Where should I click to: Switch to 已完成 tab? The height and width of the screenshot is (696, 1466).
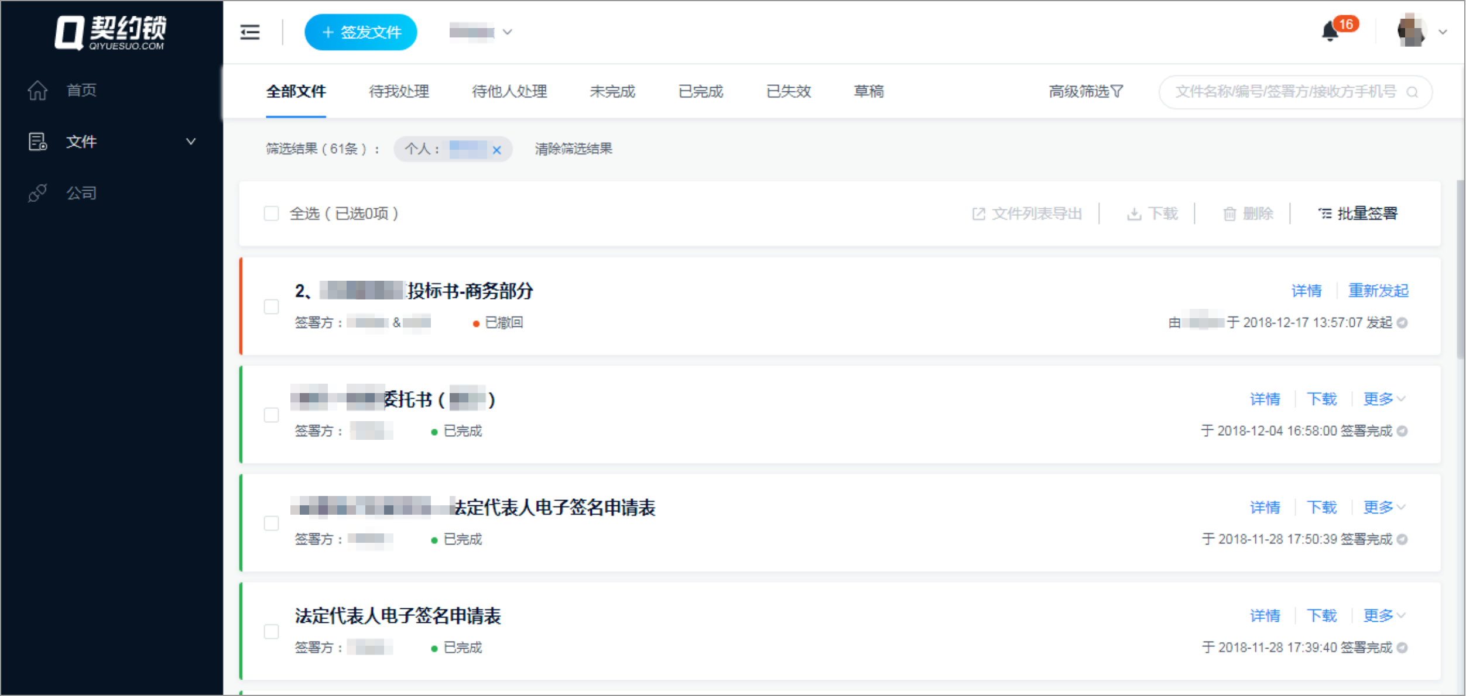tap(700, 92)
